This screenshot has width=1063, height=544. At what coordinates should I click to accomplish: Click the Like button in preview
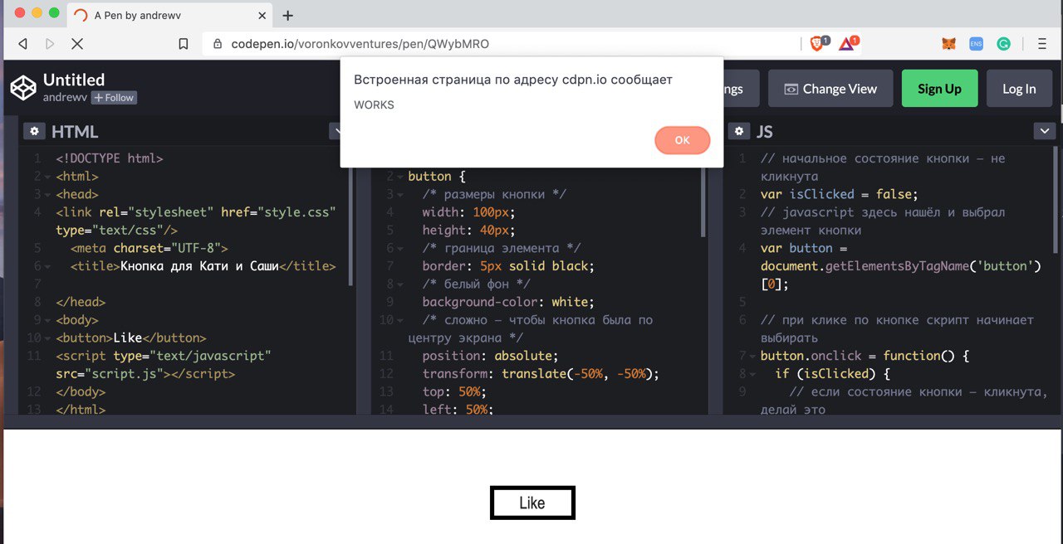tap(532, 503)
